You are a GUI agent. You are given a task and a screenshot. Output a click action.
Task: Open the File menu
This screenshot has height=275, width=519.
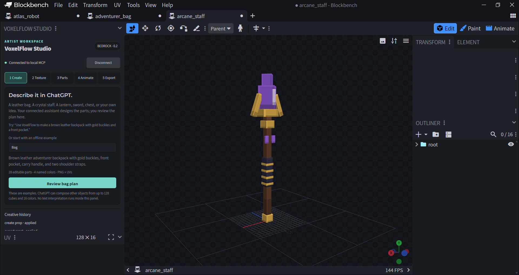(x=58, y=5)
